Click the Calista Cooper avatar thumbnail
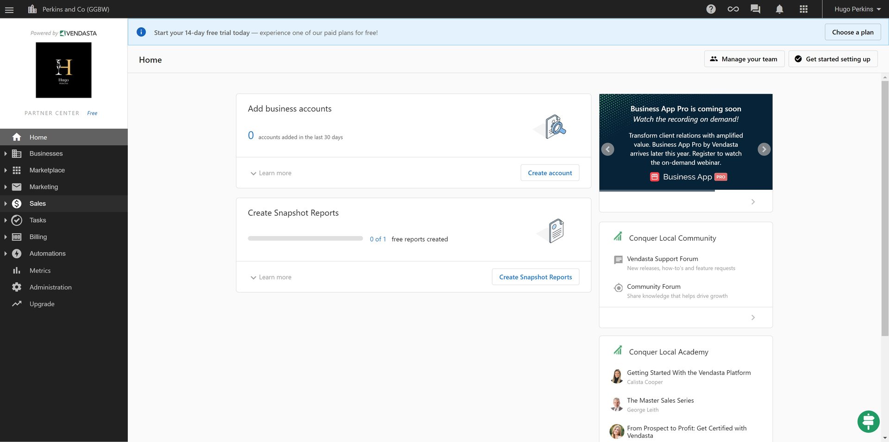Screen dimensions: 889x442 (617, 376)
